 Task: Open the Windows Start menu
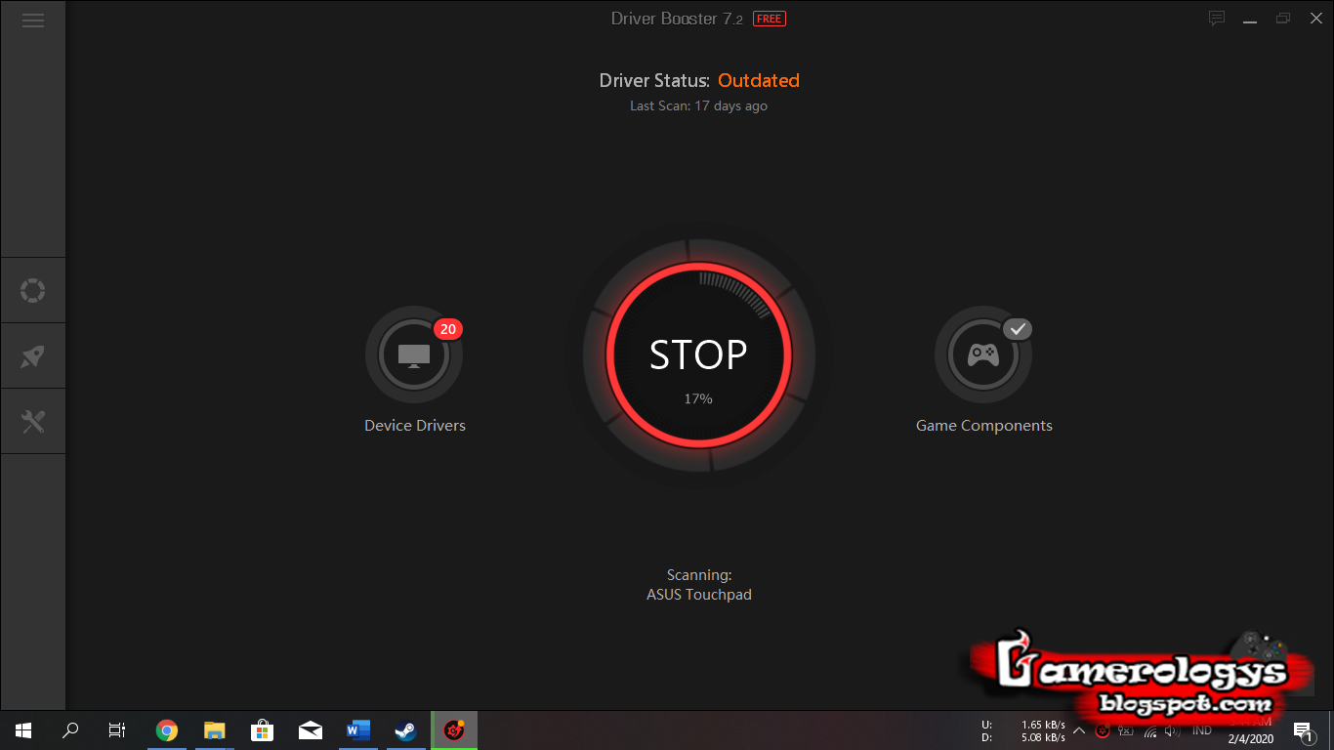pyautogui.click(x=23, y=729)
